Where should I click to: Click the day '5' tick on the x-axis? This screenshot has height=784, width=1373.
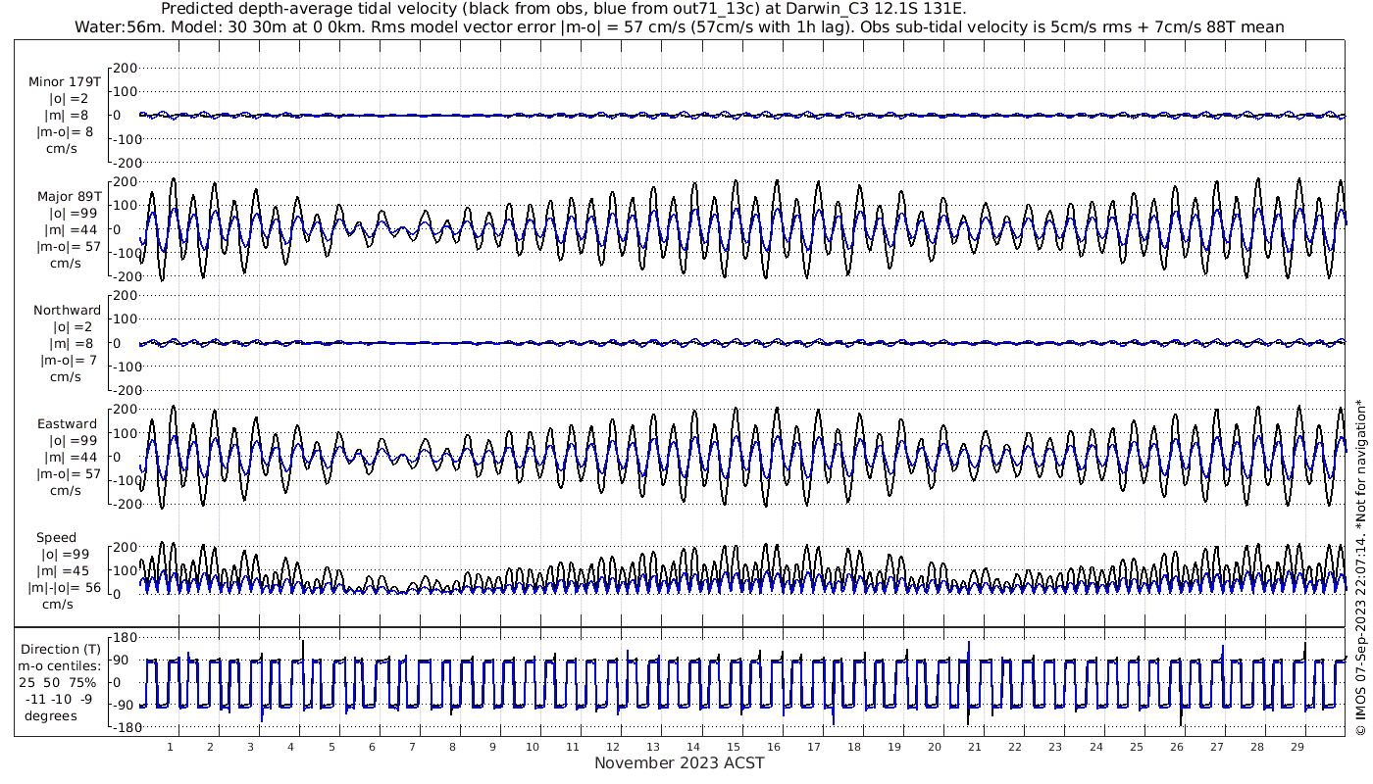click(331, 747)
